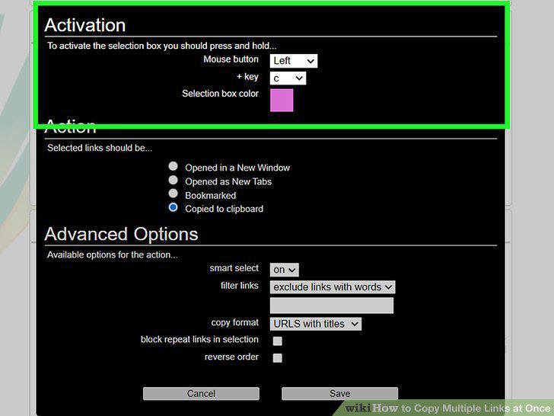
Task: Click 'To activate the selection box' instruction text
Action: (162, 46)
